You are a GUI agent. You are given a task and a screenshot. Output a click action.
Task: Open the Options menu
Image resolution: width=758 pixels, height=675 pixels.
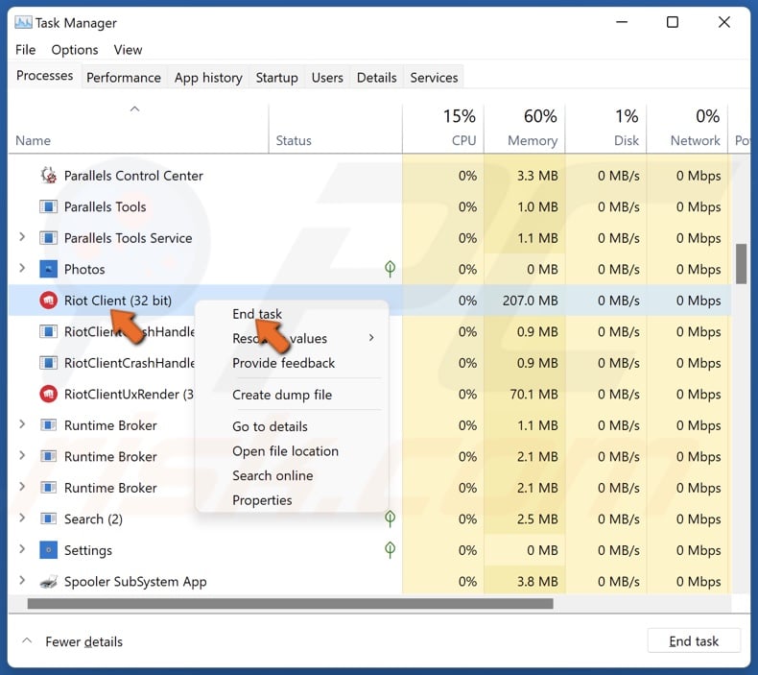tap(75, 50)
